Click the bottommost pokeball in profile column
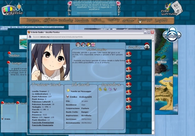The height and width of the screenshot is (136, 195). click(129, 108)
